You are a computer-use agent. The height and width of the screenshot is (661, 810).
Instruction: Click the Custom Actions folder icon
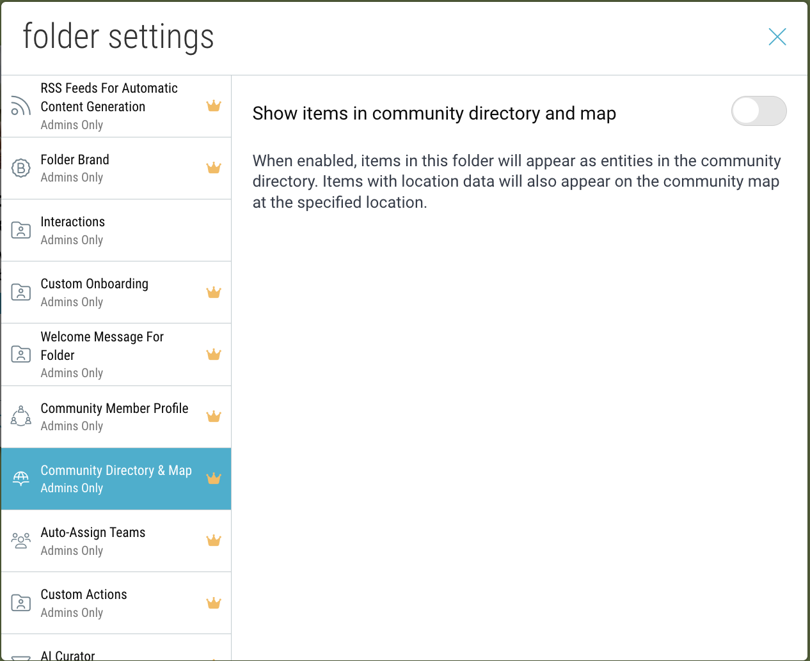21,603
